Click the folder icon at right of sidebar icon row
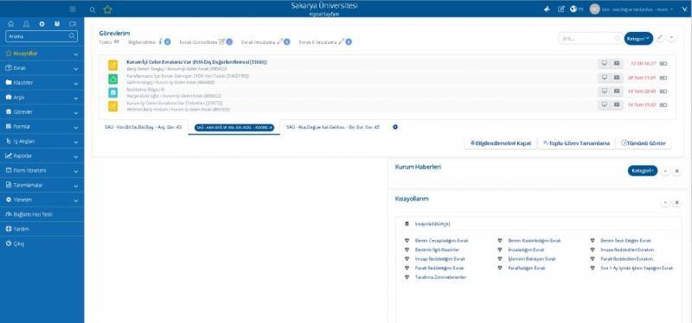This screenshot has width=692, height=323. point(73,24)
